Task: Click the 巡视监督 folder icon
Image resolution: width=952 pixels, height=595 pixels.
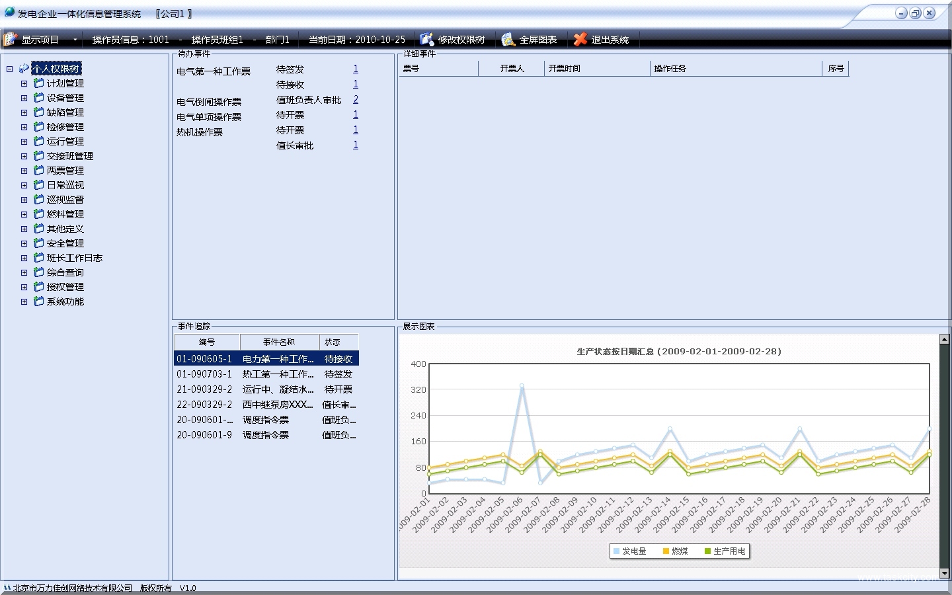Action: pyautogui.click(x=38, y=199)
